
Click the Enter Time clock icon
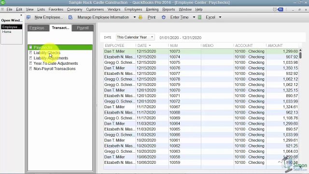click(x=164, y=17)
